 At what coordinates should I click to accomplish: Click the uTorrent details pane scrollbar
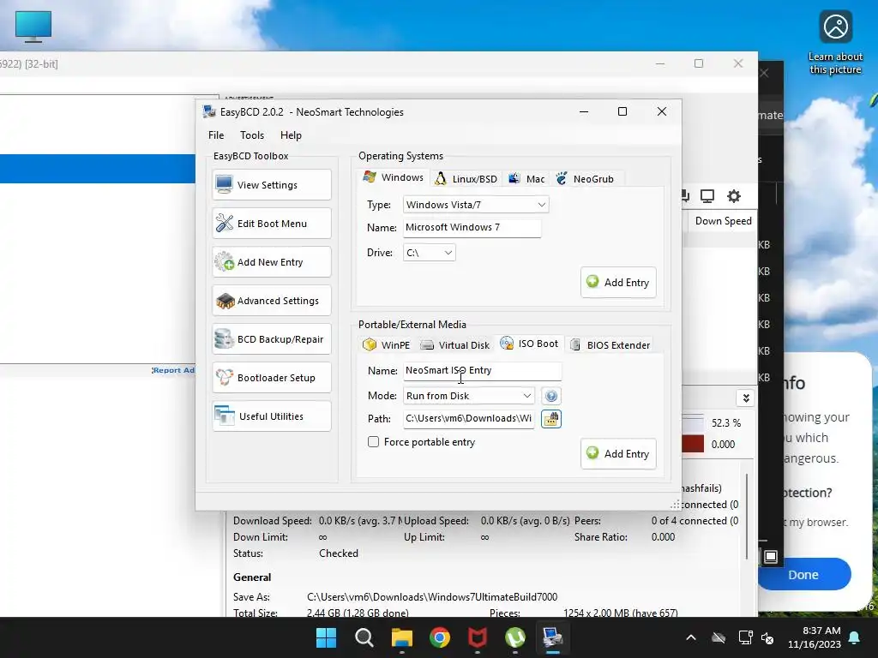(x=747, y=515)
